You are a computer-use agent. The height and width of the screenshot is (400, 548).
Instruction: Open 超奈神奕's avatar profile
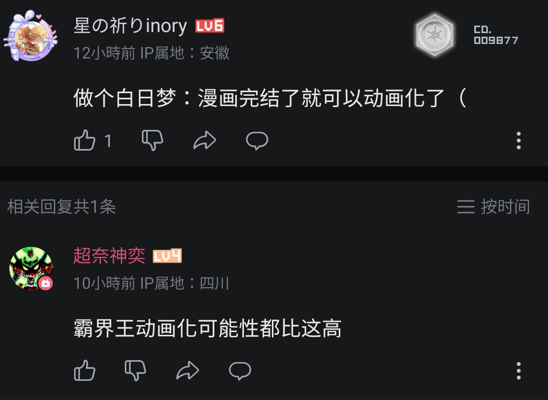point(31,269)
